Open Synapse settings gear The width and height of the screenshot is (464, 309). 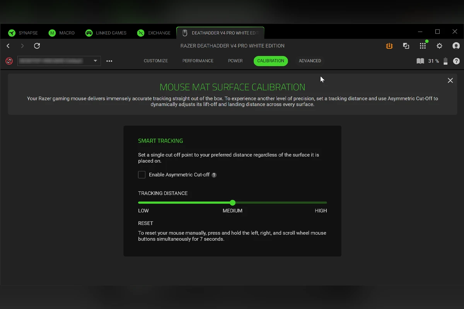tap(440, 46)
